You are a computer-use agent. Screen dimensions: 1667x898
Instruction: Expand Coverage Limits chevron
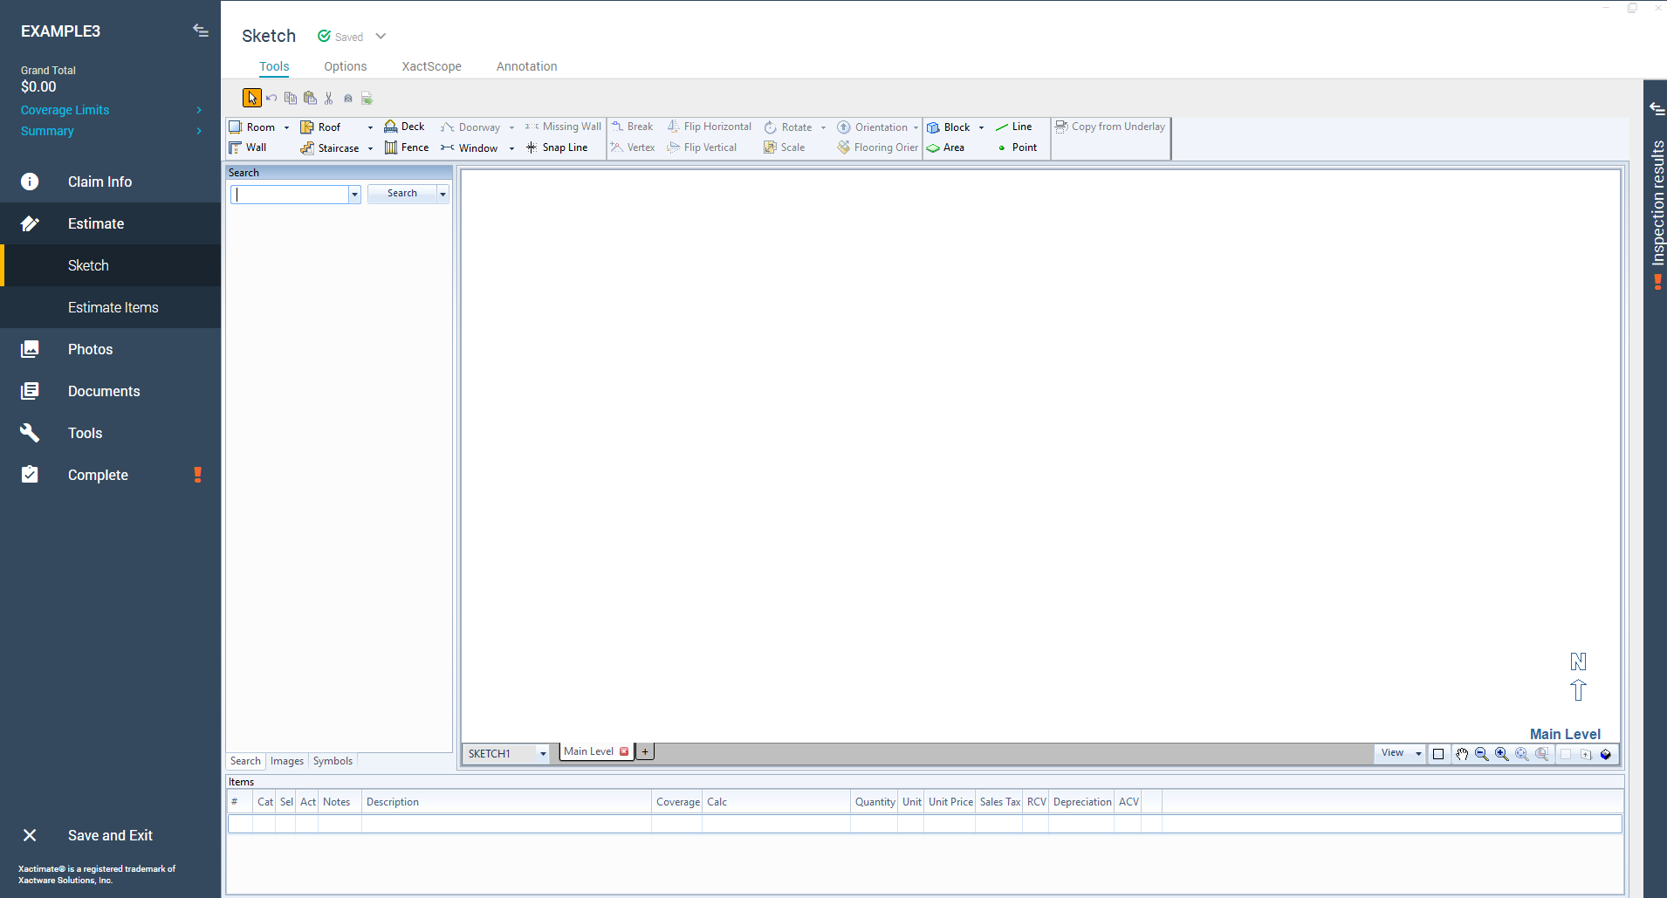tap(199, 110)
